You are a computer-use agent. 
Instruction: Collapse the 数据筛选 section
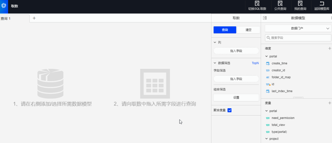[215, 63]
